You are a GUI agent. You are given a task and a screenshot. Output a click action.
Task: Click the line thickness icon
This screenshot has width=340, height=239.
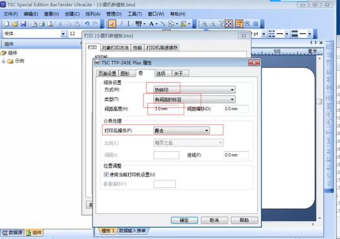click(x=295, y=34)
